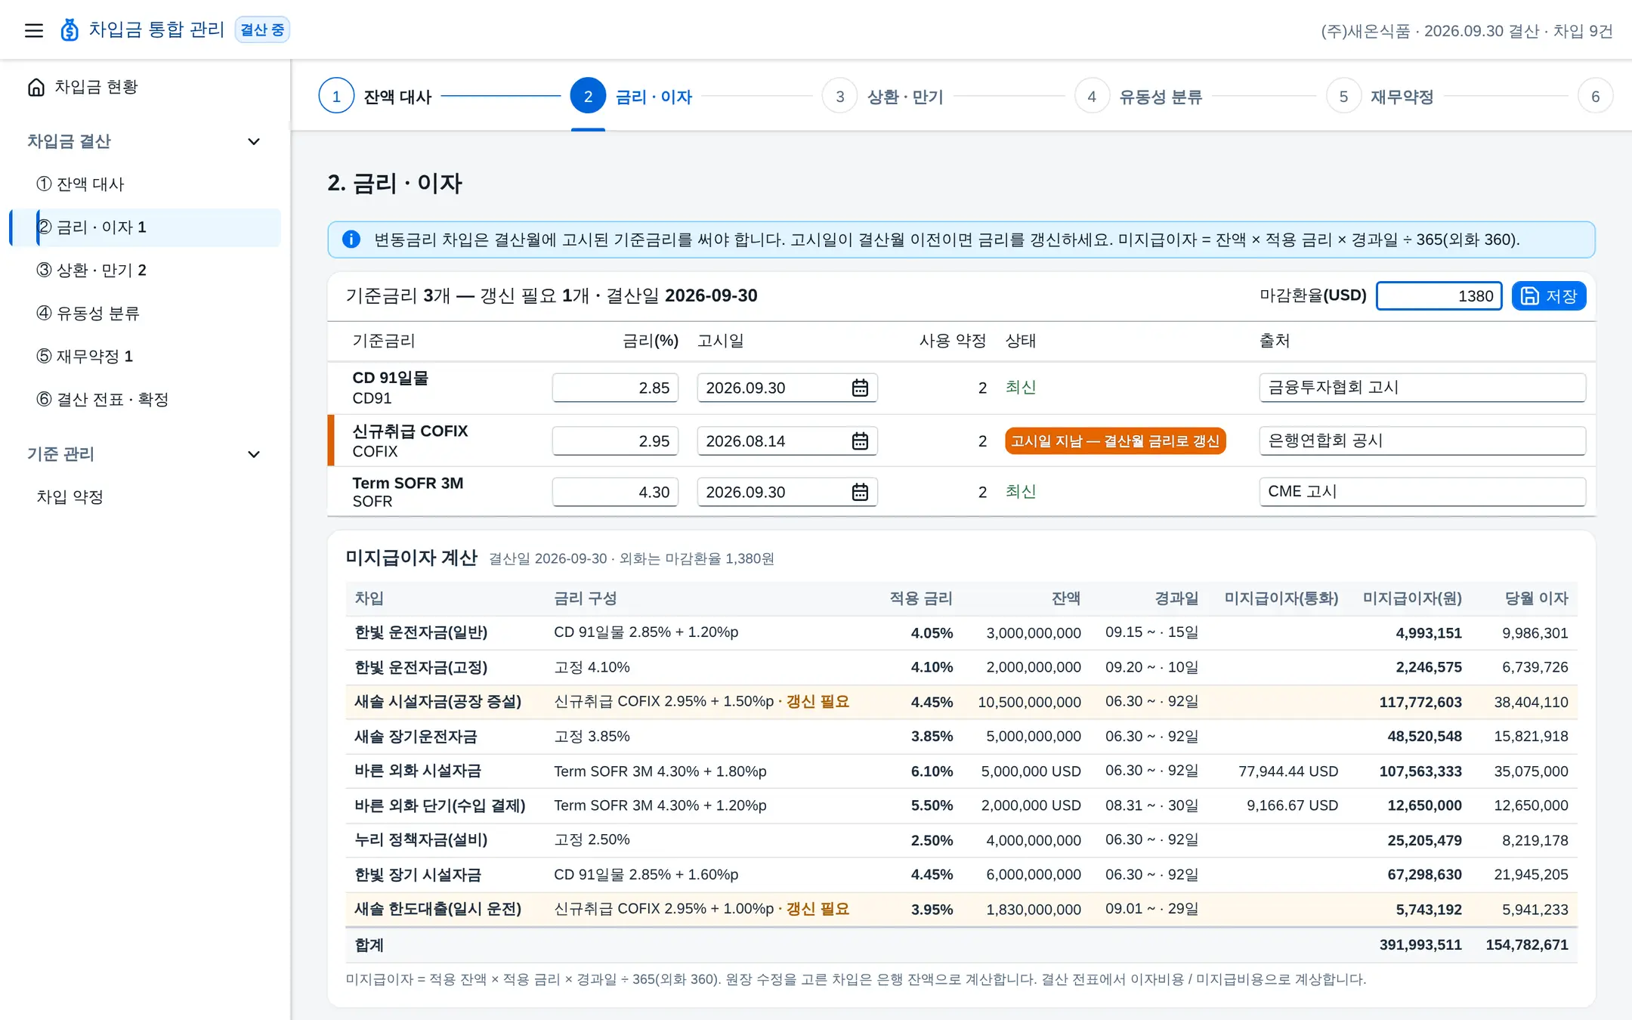Edit source field 금융투자협회 고시

(x=1422, y=388)
